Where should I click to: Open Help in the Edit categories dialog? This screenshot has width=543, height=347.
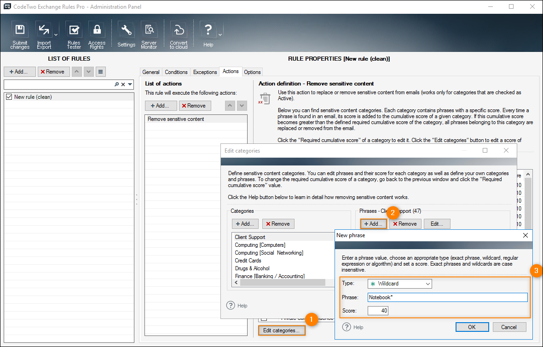[x=237, y=306]
